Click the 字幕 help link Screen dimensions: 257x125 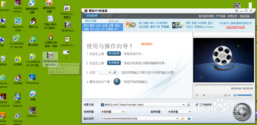[111, 25]
